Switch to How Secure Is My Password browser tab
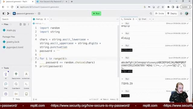193x109 pixels. point(52,2)
